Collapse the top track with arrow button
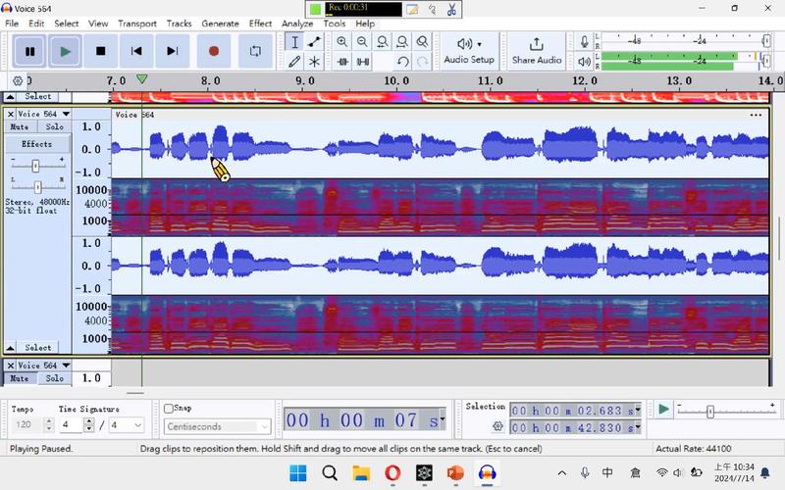 coord(11,96)
